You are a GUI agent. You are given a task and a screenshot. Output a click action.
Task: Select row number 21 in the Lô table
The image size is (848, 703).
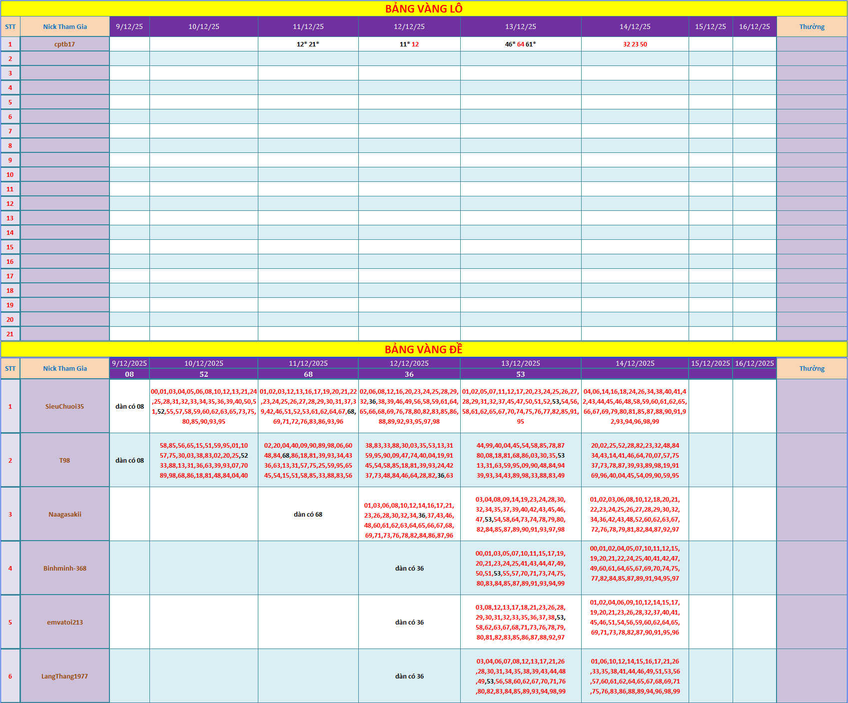pyautogui.click(x=10, y=334)
